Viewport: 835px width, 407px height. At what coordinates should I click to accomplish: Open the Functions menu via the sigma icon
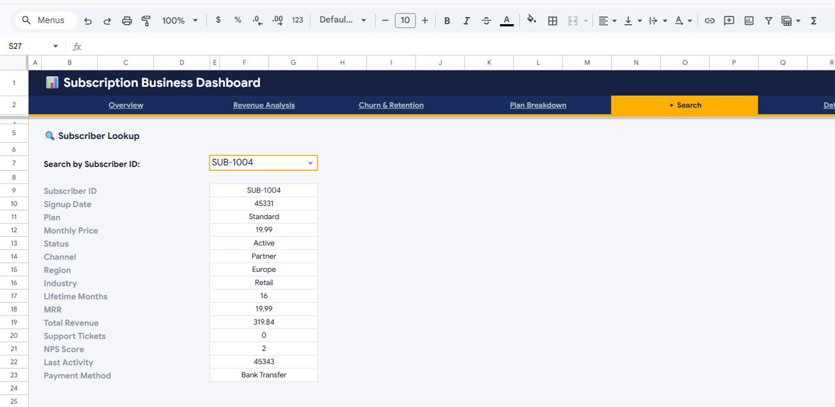point(813,20)
